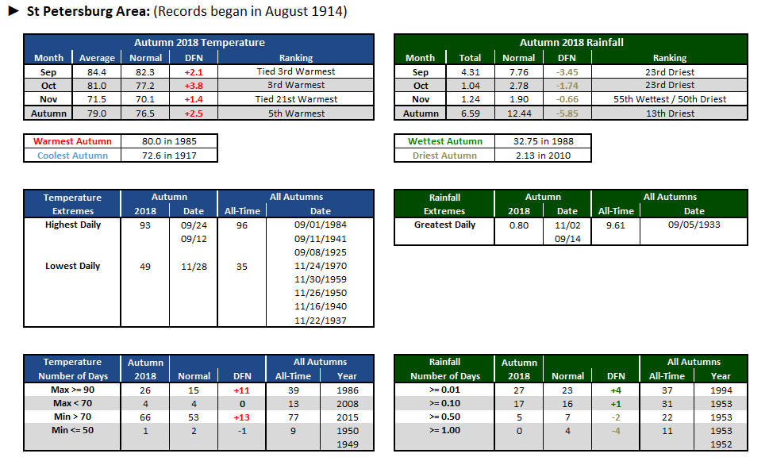The height and width of the screenshot is (465, 769).
Task: Select the -1 DFN for Min <= 50
Action: [242, 431]
